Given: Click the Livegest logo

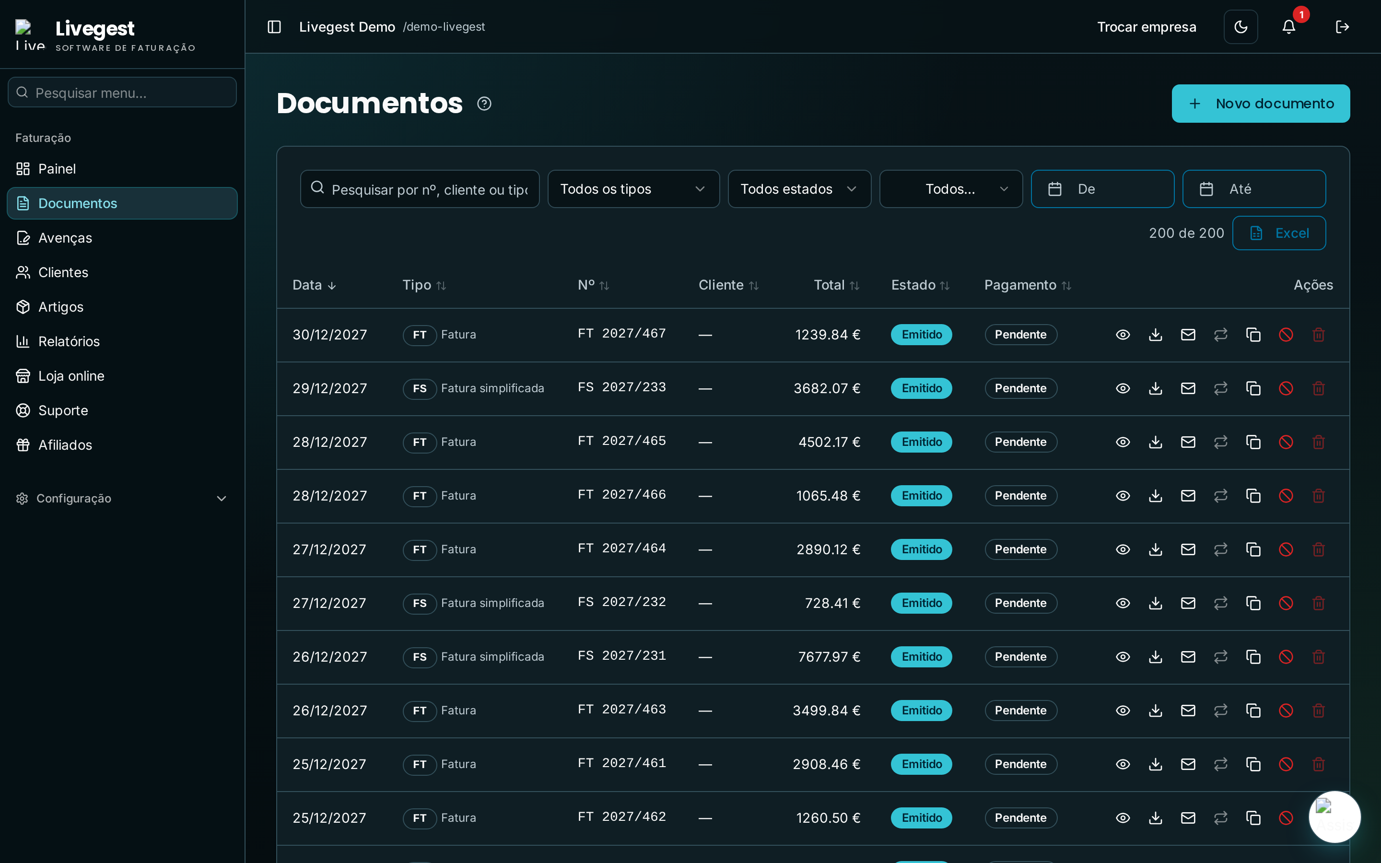Looking at the screenshot, I should click(x=30, y=34).
